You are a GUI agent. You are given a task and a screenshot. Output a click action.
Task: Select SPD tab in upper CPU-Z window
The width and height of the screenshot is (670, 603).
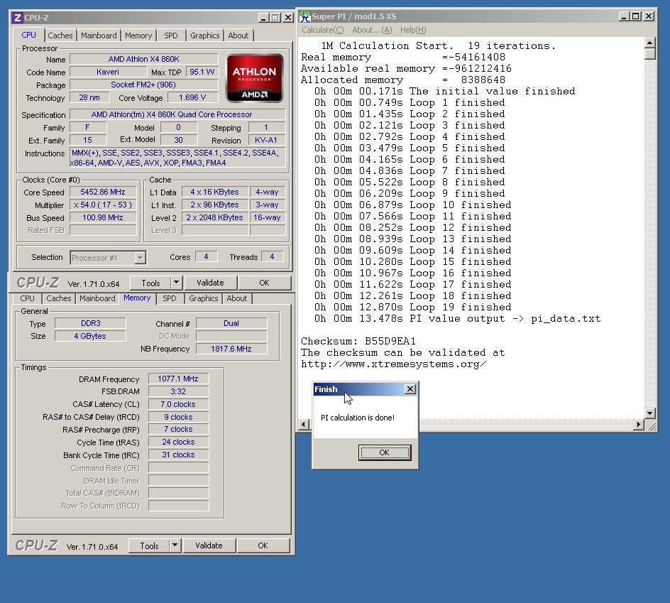(x=171, y=36)
